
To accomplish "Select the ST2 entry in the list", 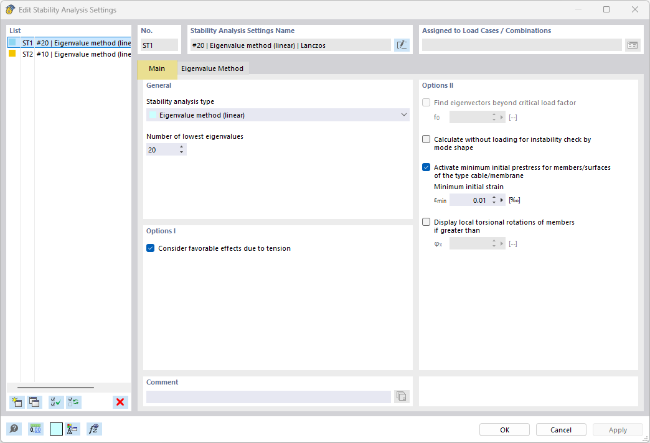I will click(x=68, y=54).
